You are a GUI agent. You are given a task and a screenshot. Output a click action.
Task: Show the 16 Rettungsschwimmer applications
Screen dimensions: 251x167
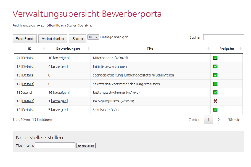(x=62, y=93)
